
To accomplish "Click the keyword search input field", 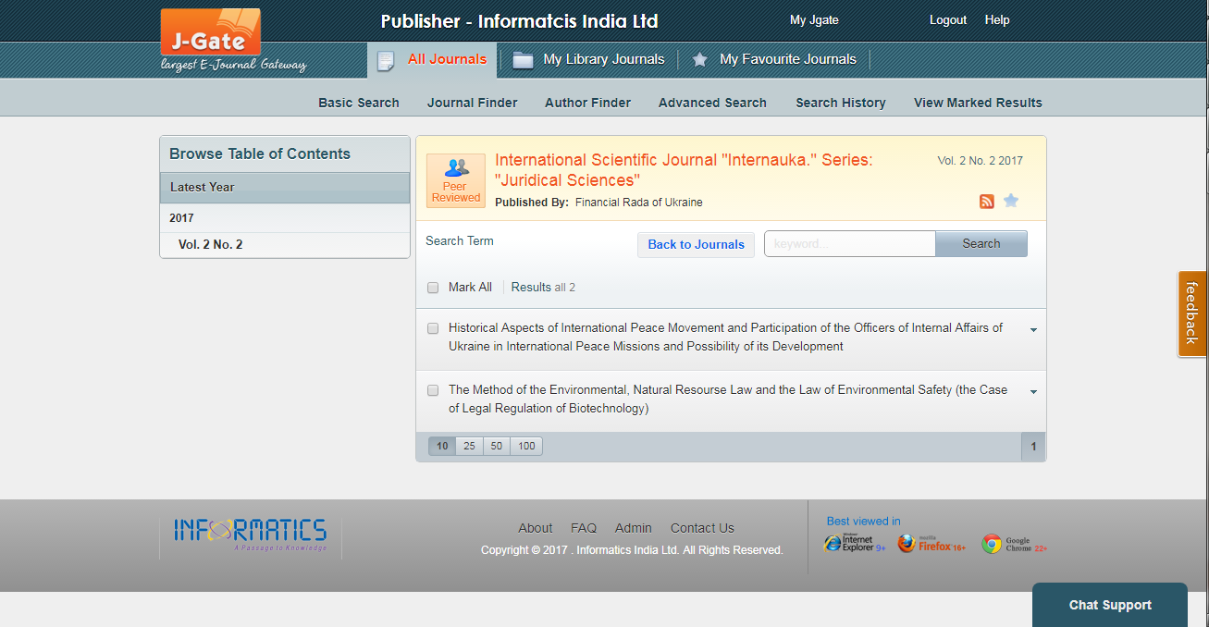I will [x=849, y=244].
